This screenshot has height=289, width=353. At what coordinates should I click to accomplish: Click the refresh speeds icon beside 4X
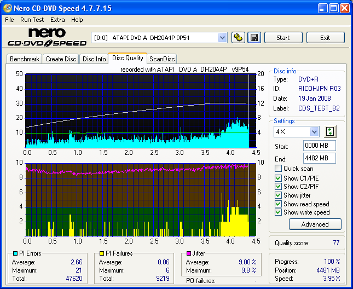(330, 131)
